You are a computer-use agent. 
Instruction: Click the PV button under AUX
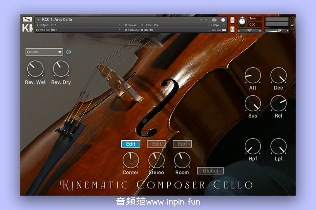[x=292, y=29]
